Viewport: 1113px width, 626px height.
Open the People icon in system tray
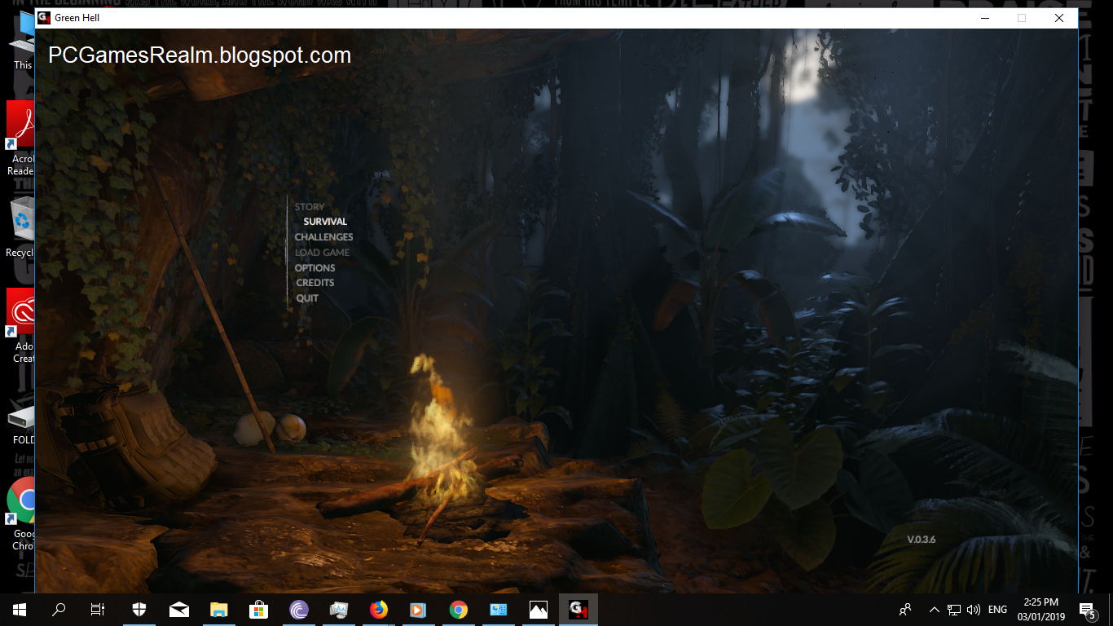(905, 609)
